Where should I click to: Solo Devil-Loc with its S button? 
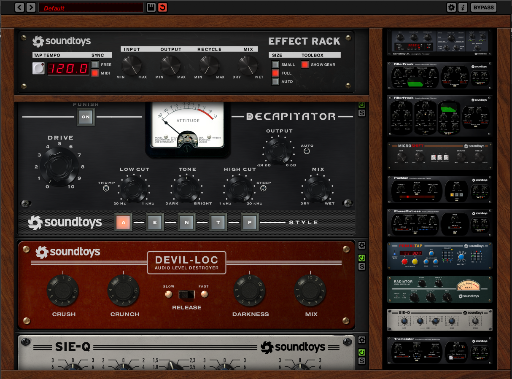pos(362,266)
